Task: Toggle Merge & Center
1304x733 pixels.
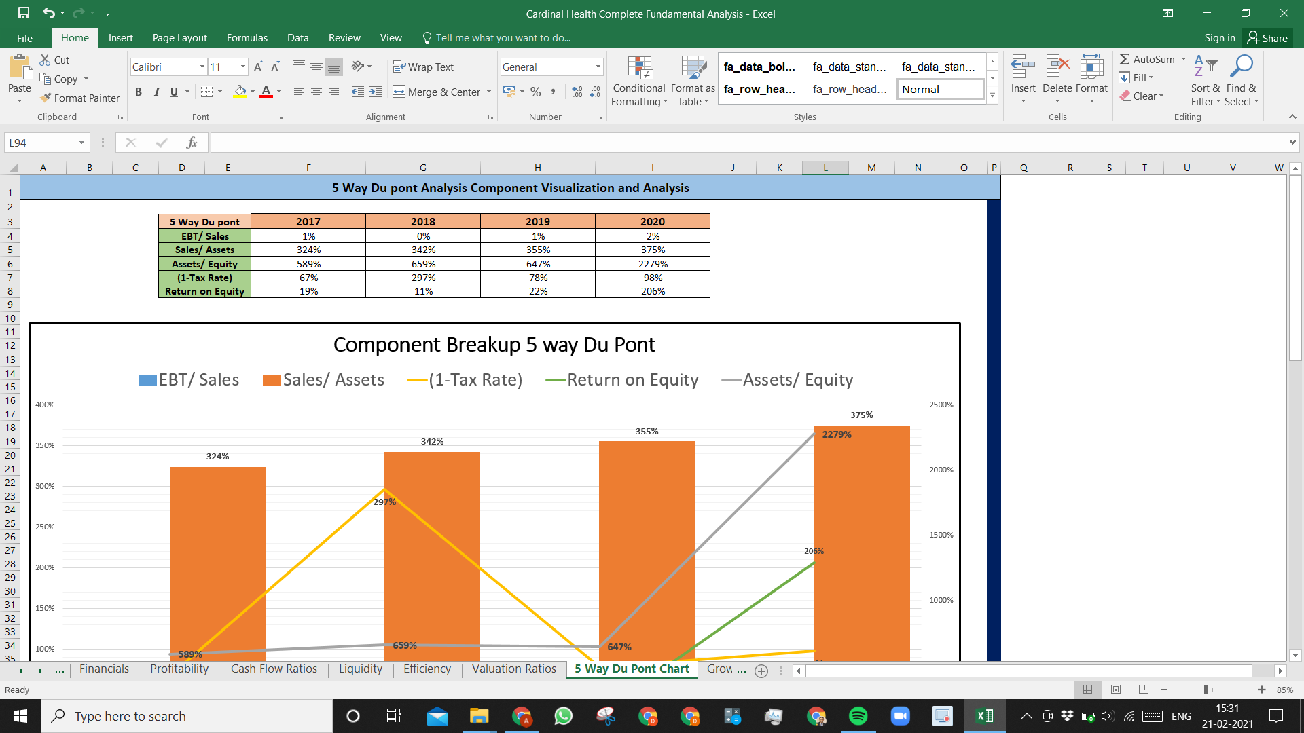Action: coord(437,92)
